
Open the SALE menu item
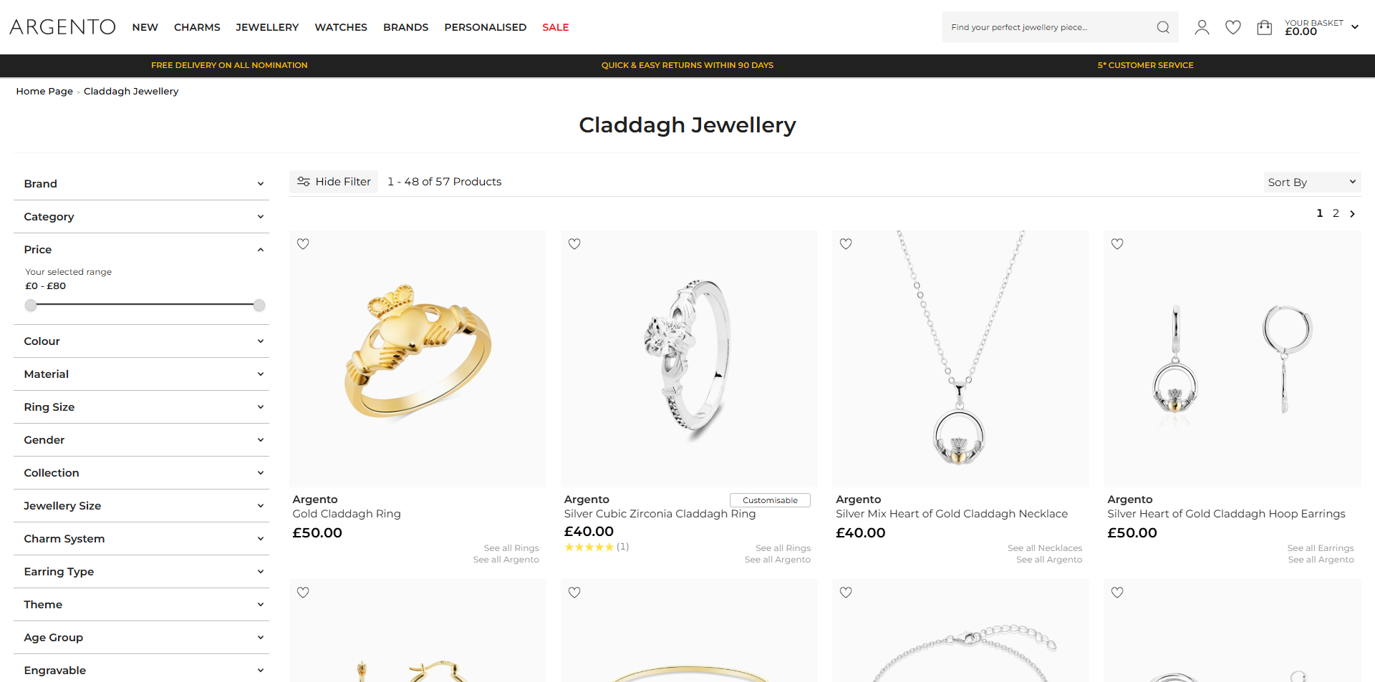point(556,27)
